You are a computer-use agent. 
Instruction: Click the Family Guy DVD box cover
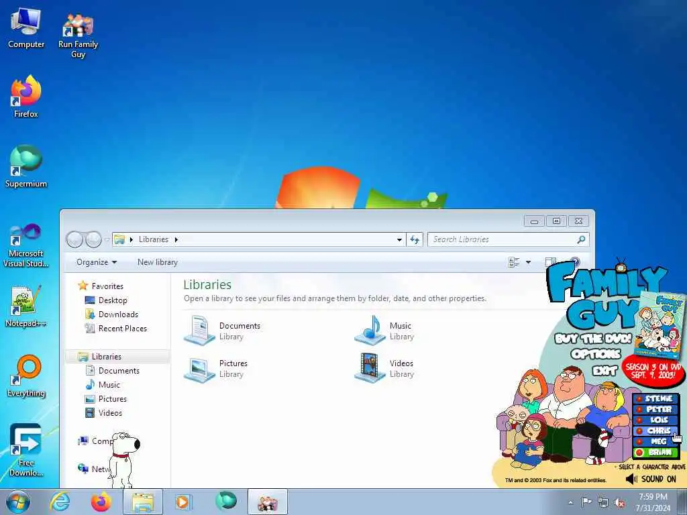coord(662,325)
